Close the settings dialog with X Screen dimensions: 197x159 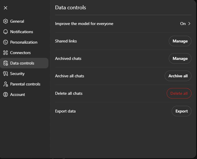coord(6,8)
